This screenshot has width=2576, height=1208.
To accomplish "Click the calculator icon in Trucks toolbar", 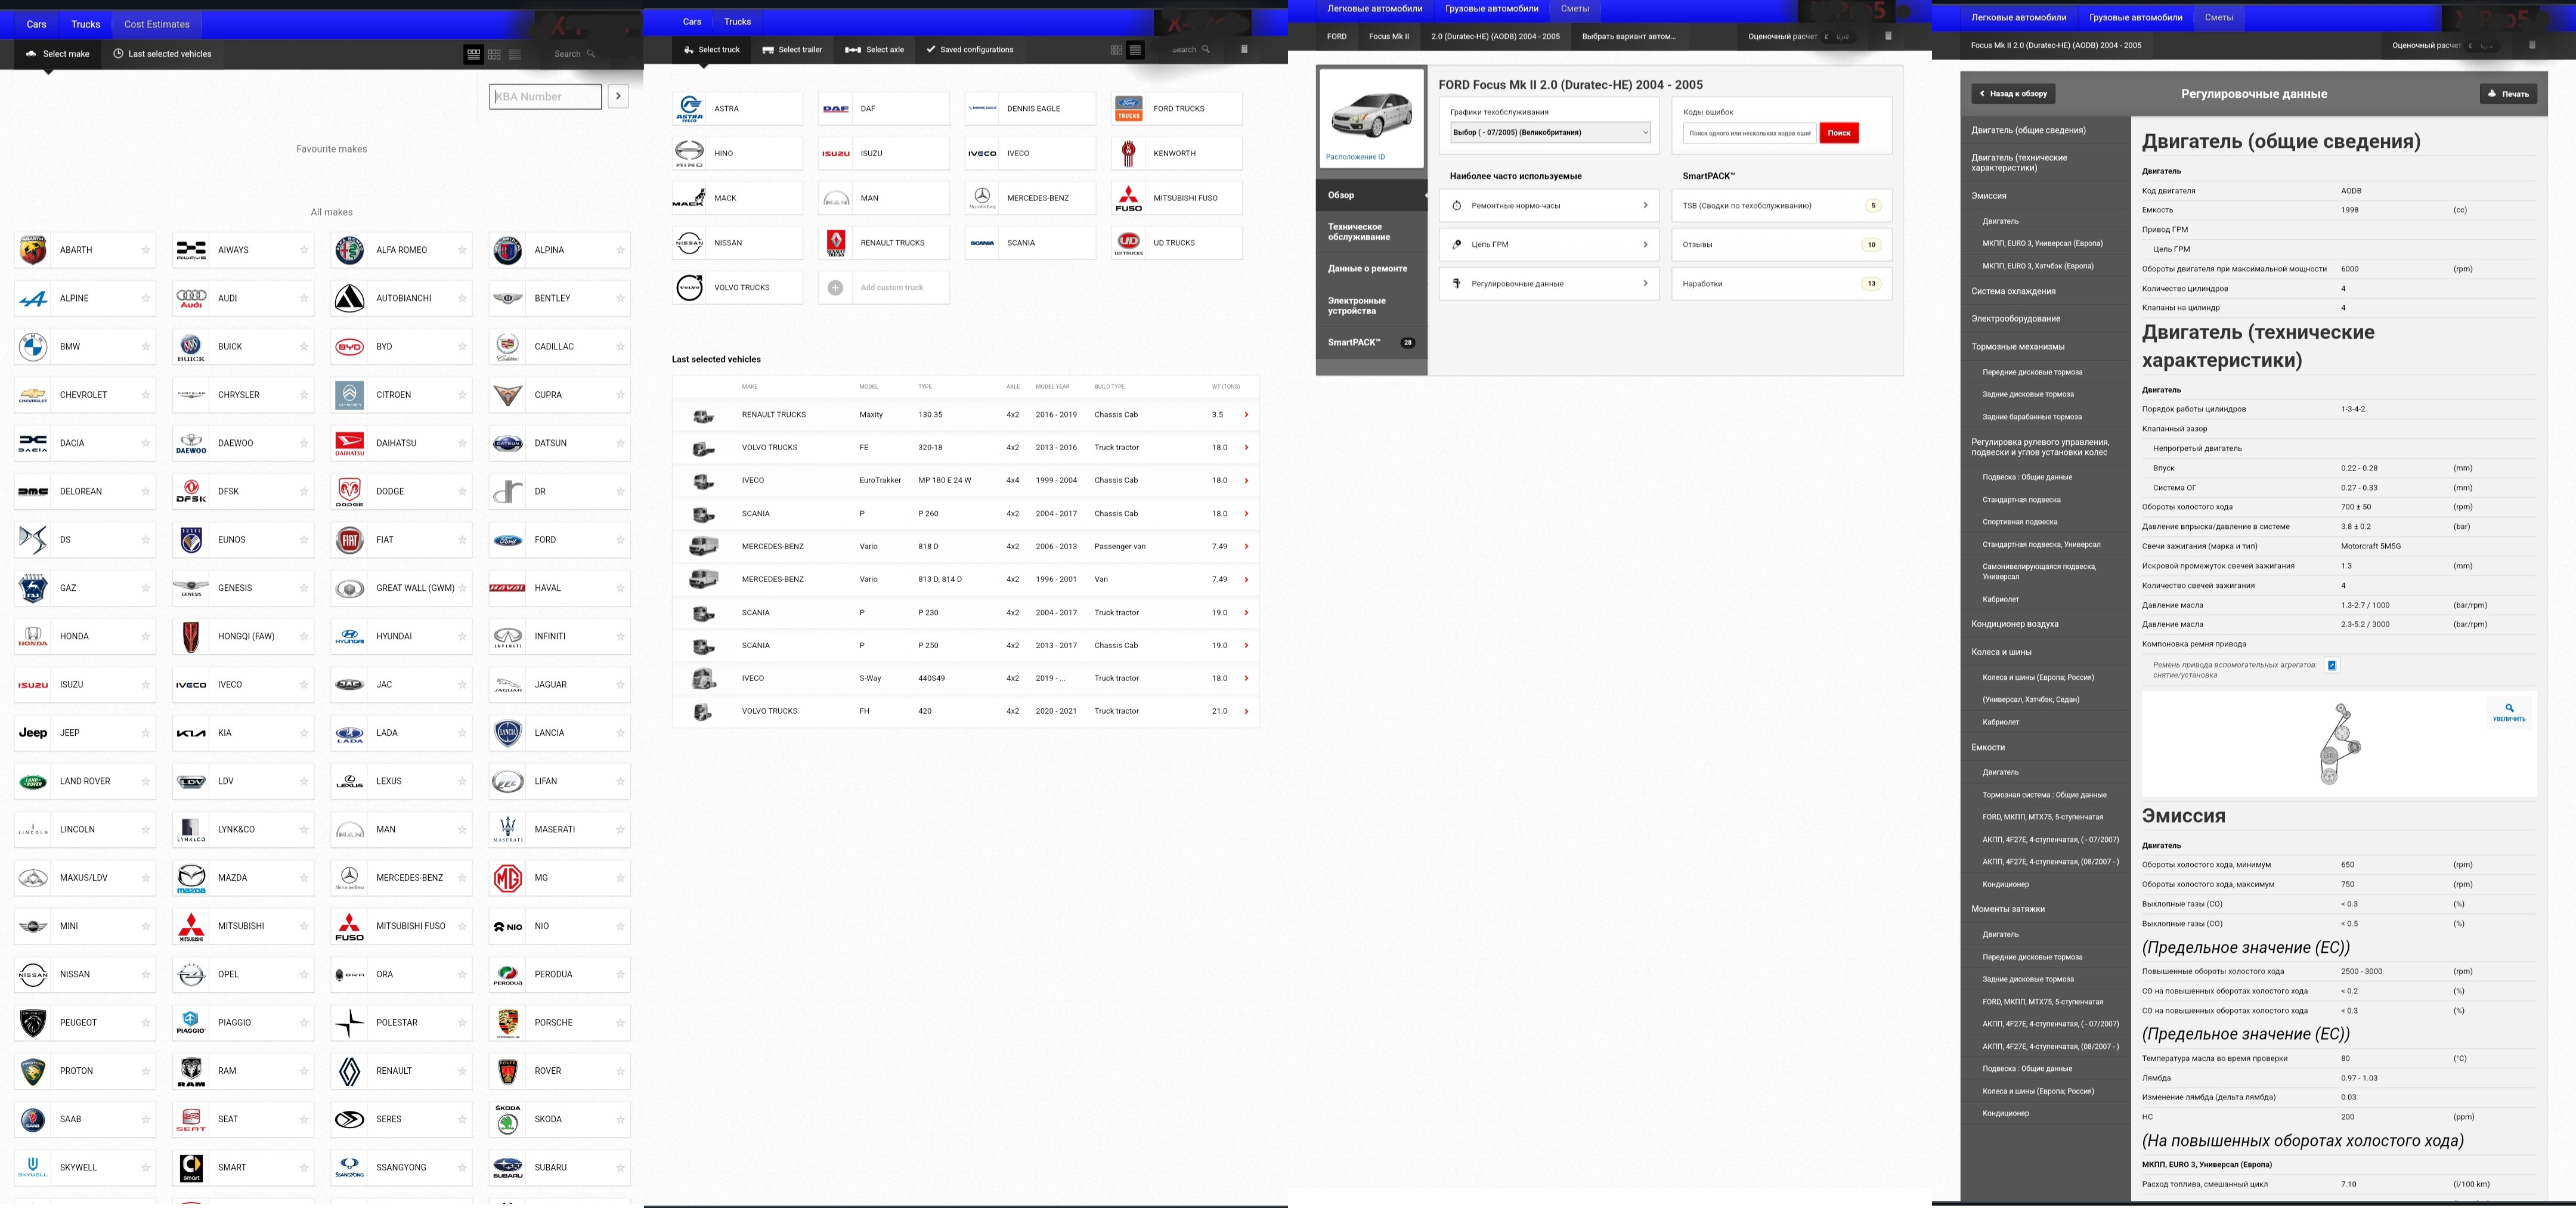I will (1244, 49).
